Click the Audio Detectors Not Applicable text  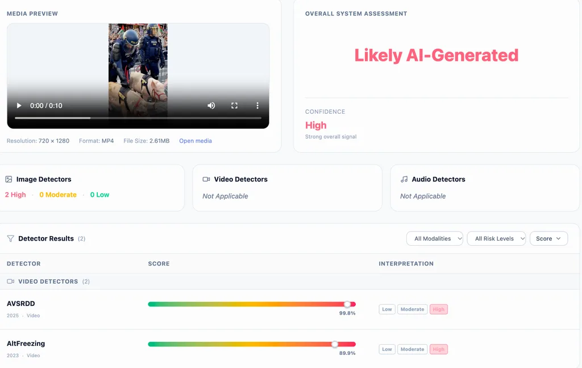[423, 196]
